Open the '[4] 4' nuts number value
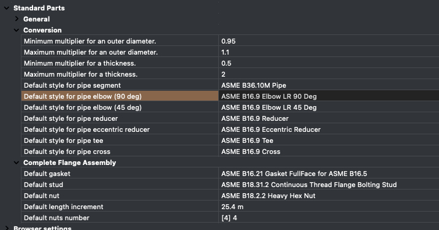 click(x=329, y=218)
